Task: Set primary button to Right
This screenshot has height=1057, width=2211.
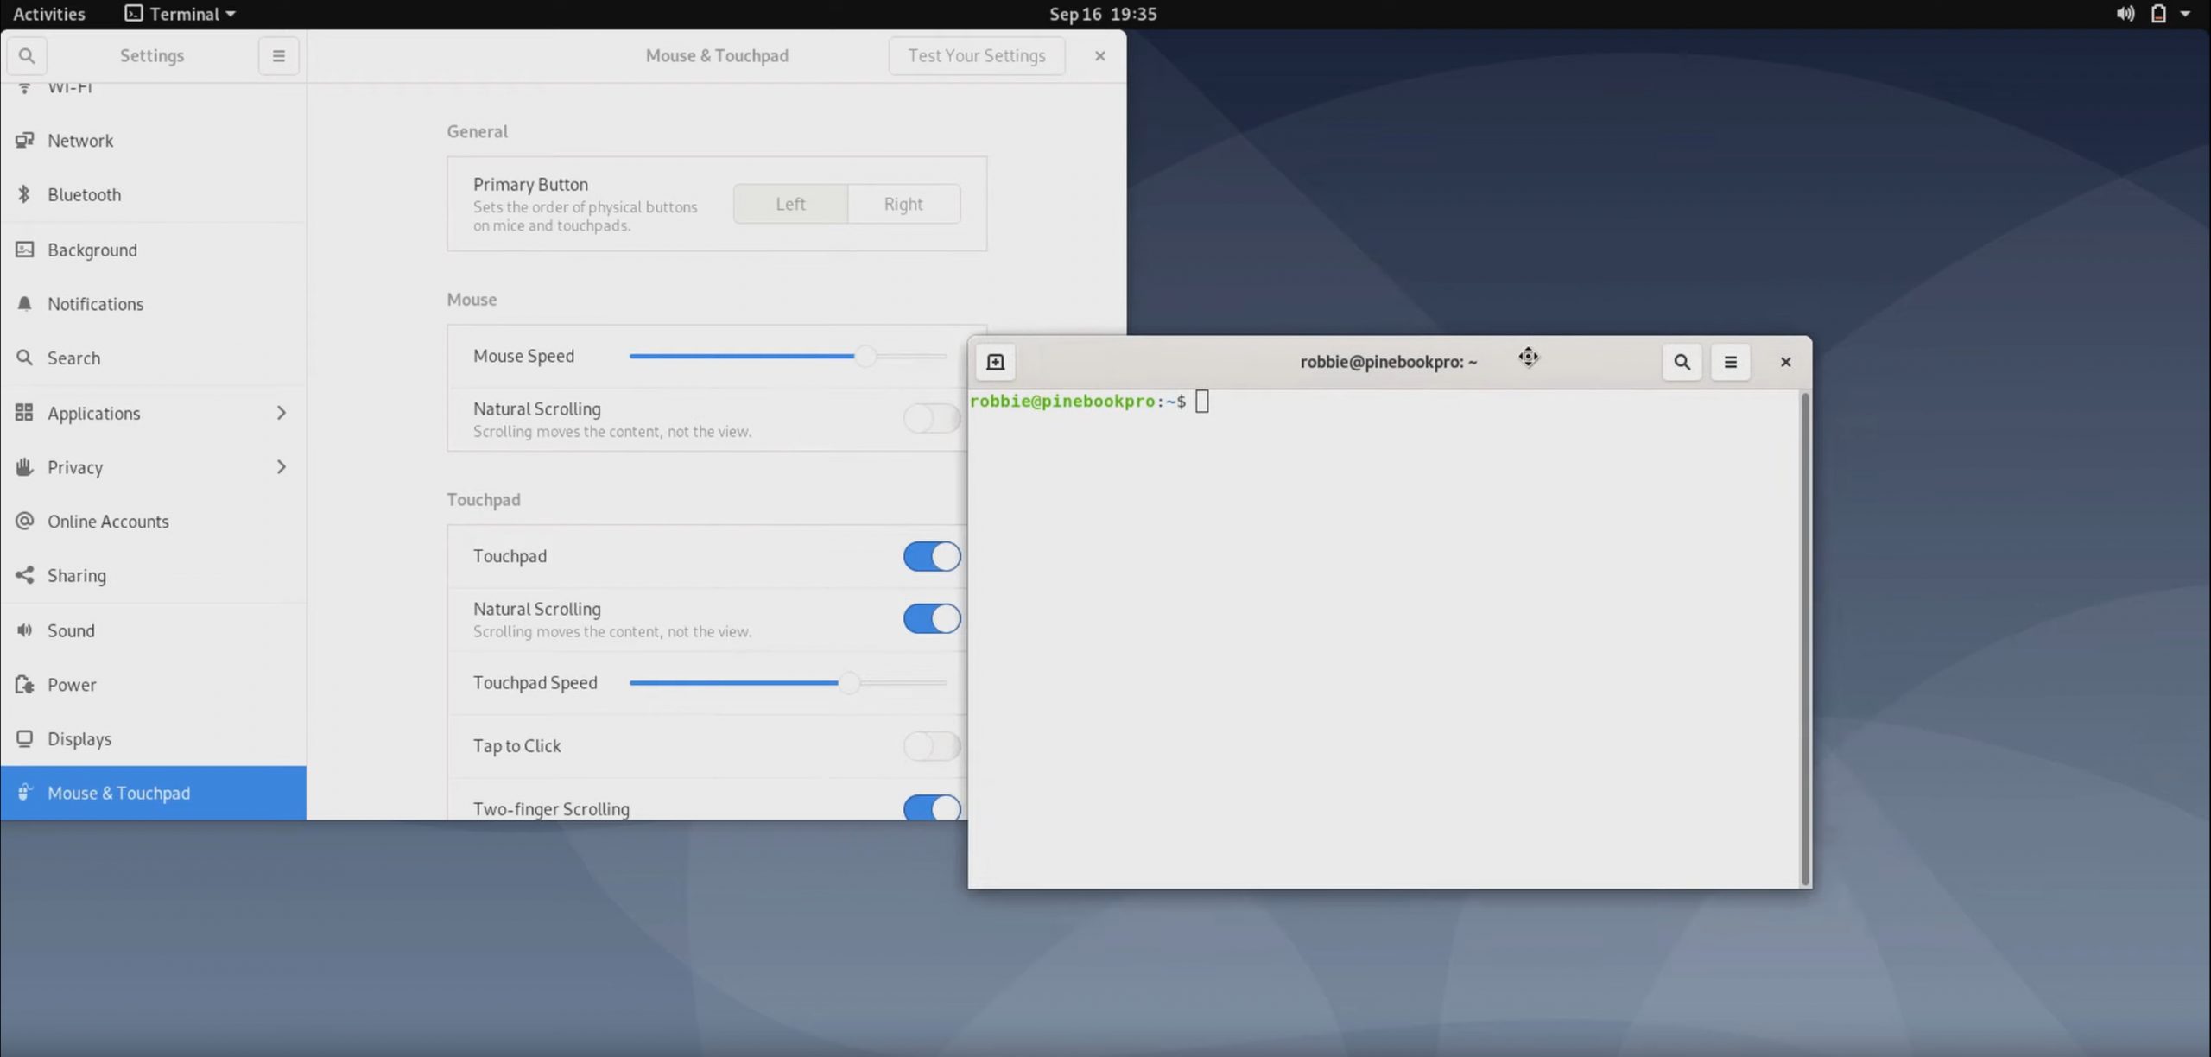Action: tap(903, 204)
